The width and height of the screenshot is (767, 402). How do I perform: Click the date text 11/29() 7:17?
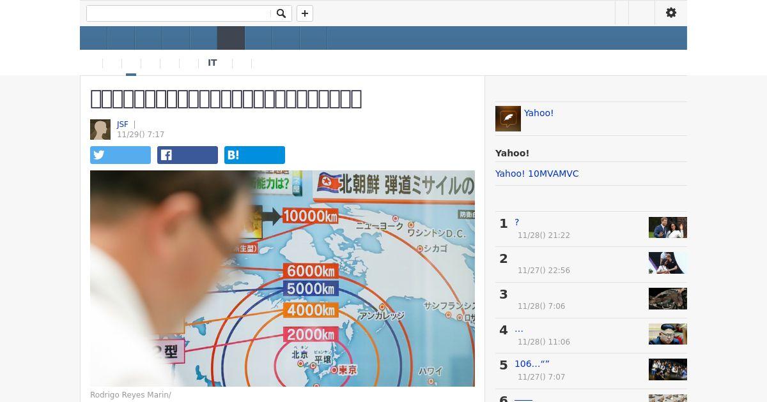coord(141,135)
